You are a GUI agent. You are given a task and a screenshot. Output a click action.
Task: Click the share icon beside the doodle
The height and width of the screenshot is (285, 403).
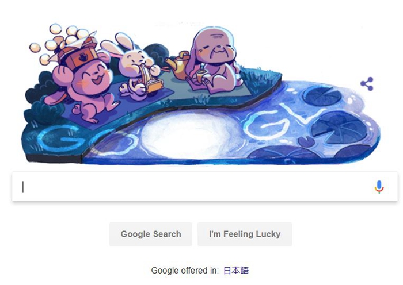pos(367,84)
